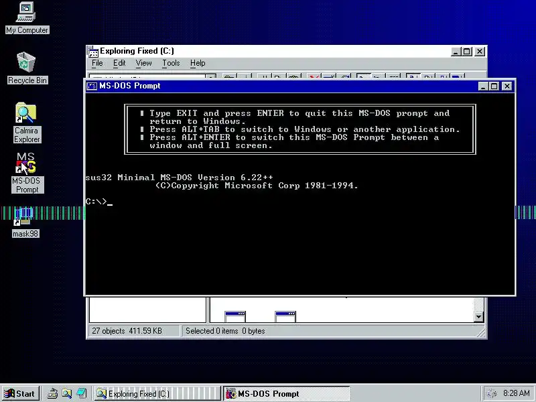Screen dimensions: 536x402
Task: Click the '27 objects 411.59 KB' status text
Action: pyautogui.click(x=127, y=331)
